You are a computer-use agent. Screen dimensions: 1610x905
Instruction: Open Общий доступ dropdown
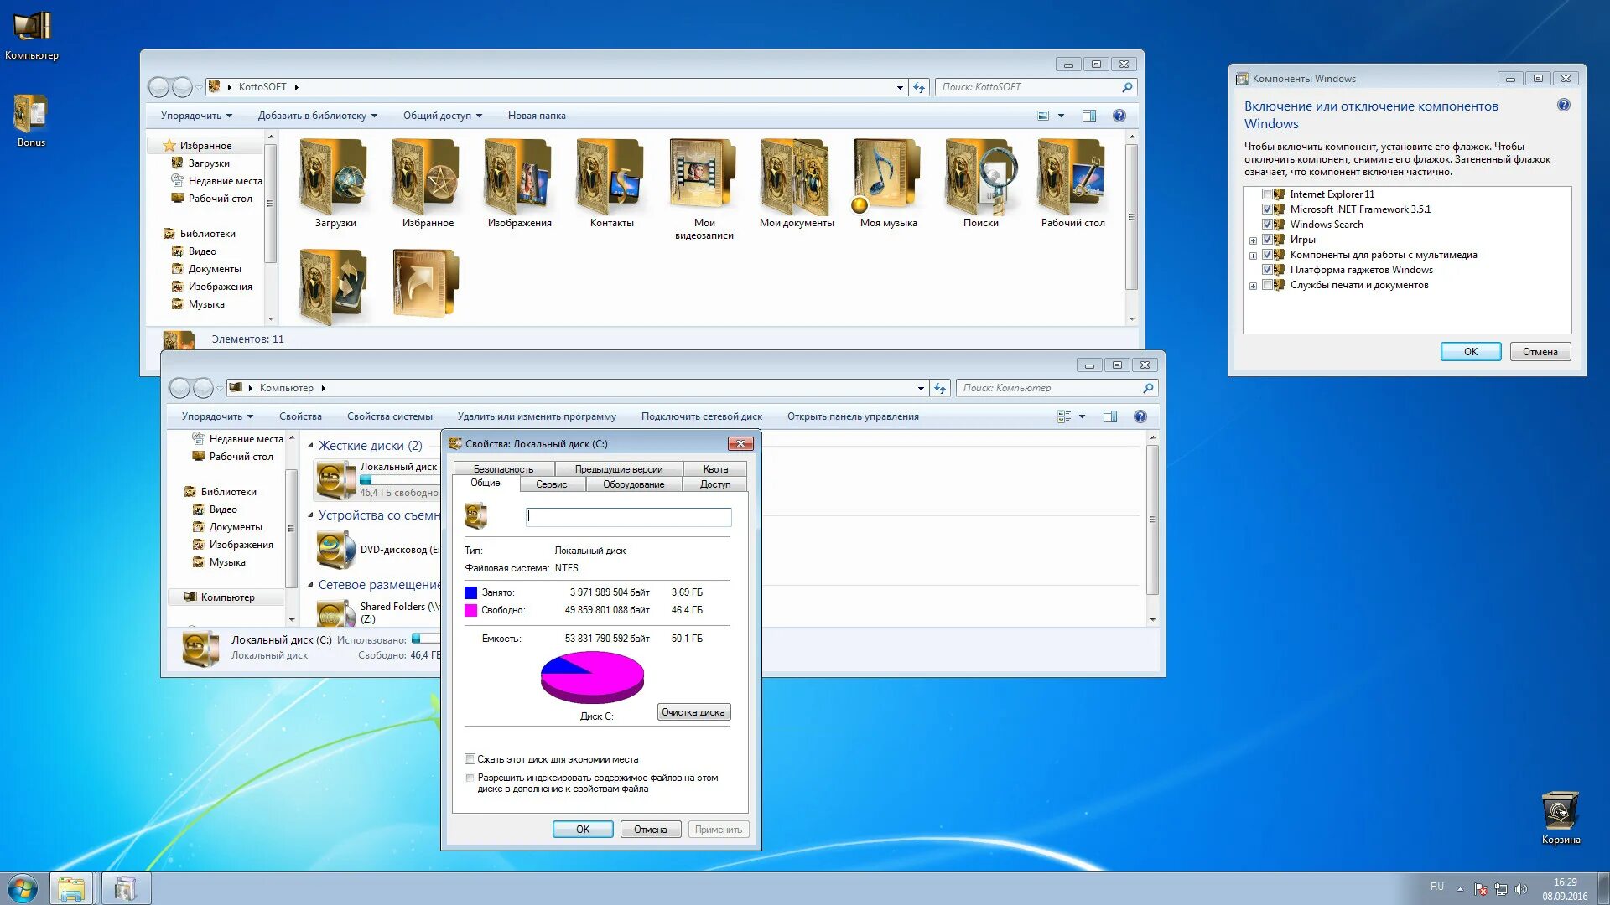[442, 116]
